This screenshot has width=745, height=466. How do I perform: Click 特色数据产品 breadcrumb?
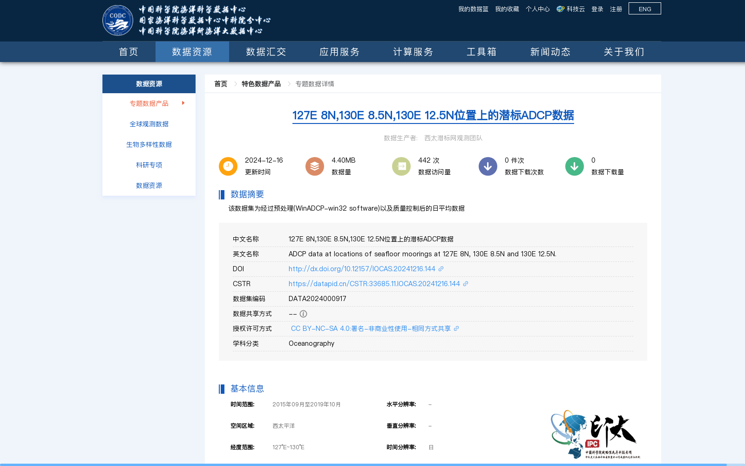coord(261,84)
